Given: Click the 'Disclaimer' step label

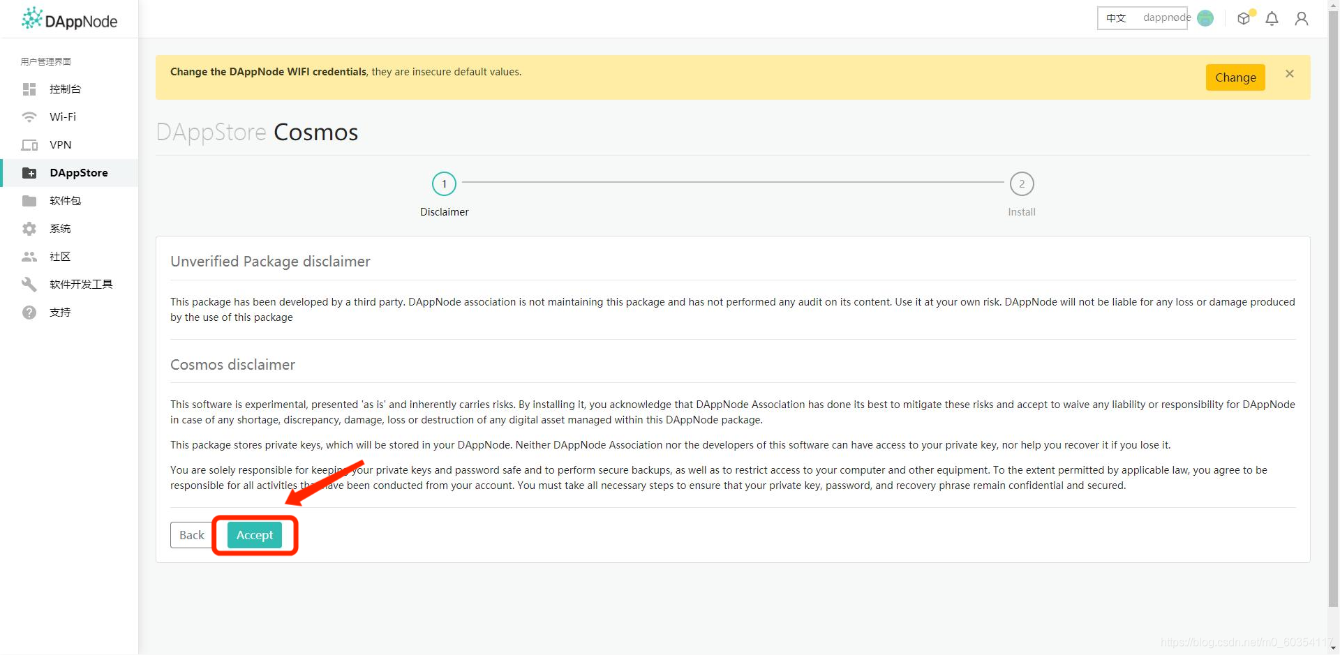Looking at the screenshot, I should point(445,212).
